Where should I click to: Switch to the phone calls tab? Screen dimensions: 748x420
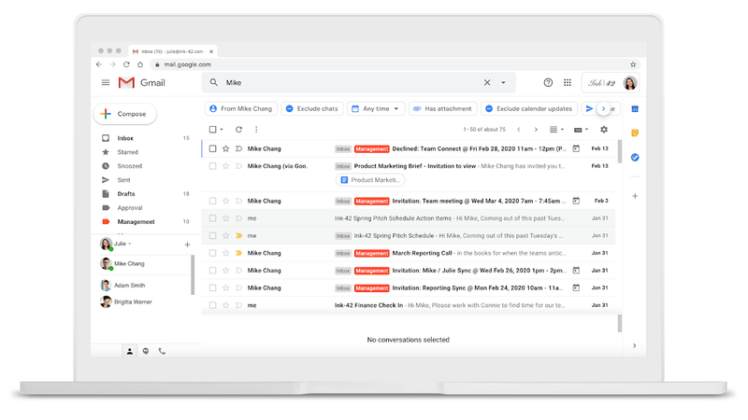click(162, 351)
